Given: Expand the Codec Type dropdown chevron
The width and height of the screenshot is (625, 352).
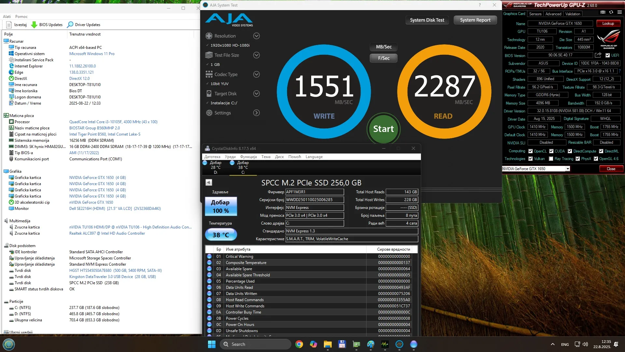Looking at the screenshot, I should click(257, 74).
